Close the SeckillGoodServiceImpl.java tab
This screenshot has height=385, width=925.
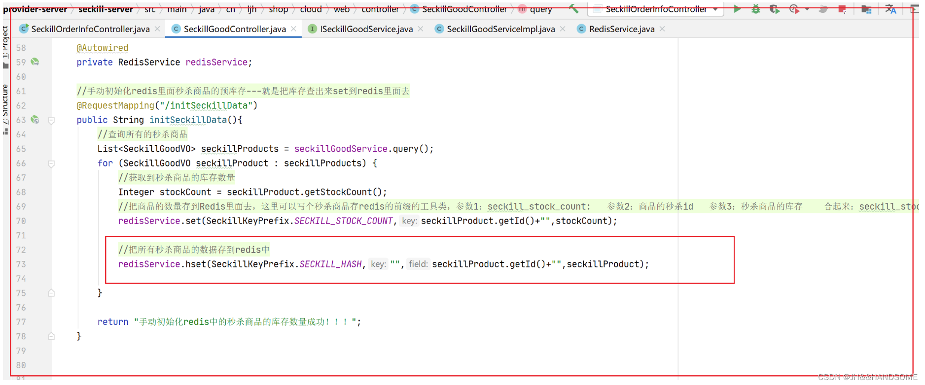pos(563,29)
